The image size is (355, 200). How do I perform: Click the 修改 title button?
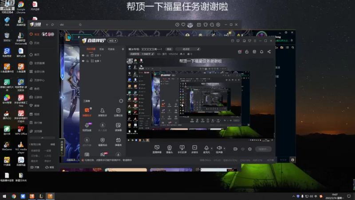coord(169,49)
